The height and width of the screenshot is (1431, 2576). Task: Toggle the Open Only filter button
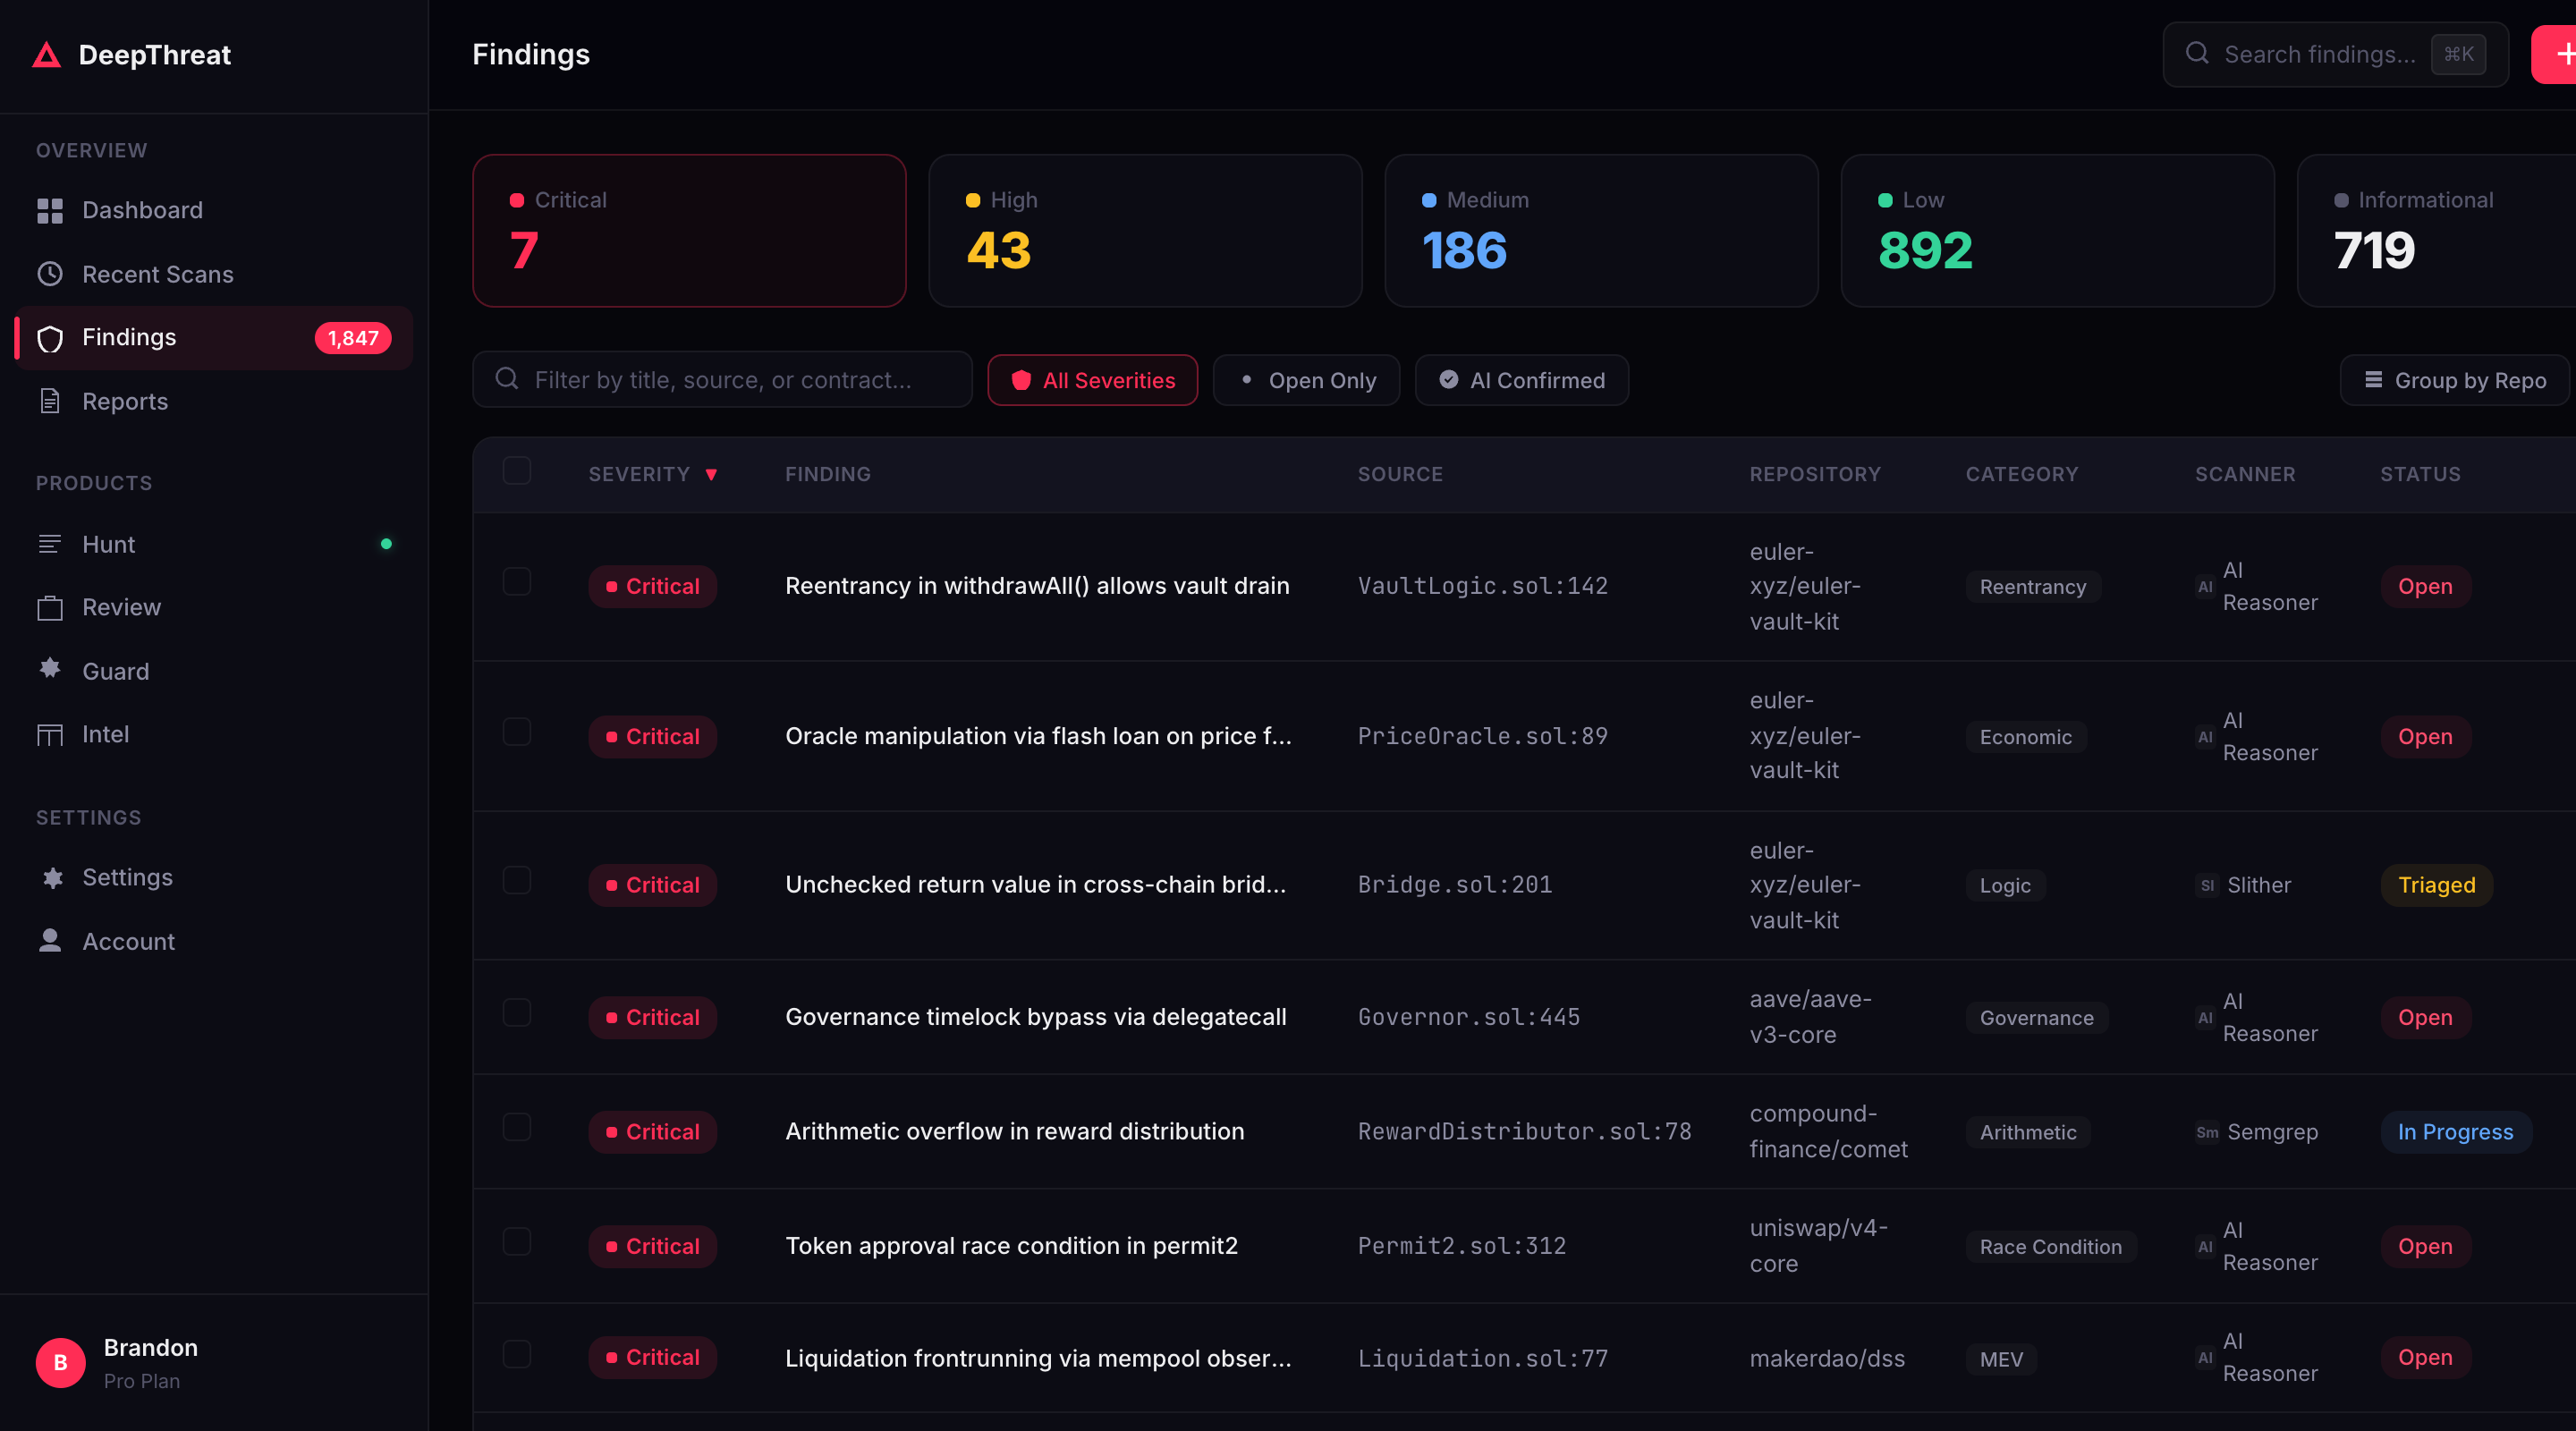(x=1306, y=380)
